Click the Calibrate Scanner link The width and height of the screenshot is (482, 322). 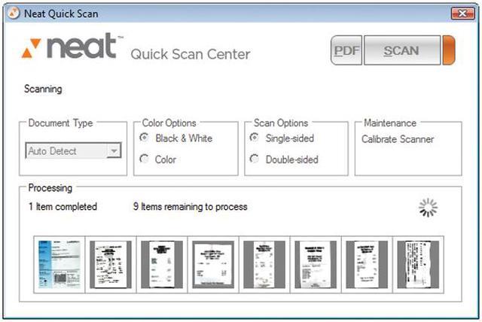[x=398, y=139]
